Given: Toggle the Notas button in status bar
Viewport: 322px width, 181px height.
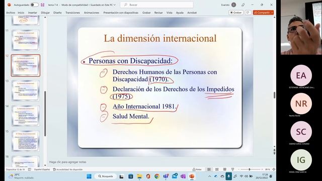Looking at the screenshot, I should coord(197,169).
